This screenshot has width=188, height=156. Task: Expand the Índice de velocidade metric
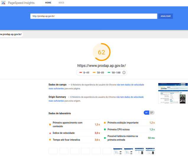(x=64, y=133)
